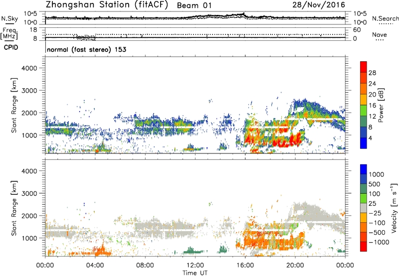Screen dimensions: 399x276
Task: Select the 'Time UT' axis title
Action: [195, 273]
